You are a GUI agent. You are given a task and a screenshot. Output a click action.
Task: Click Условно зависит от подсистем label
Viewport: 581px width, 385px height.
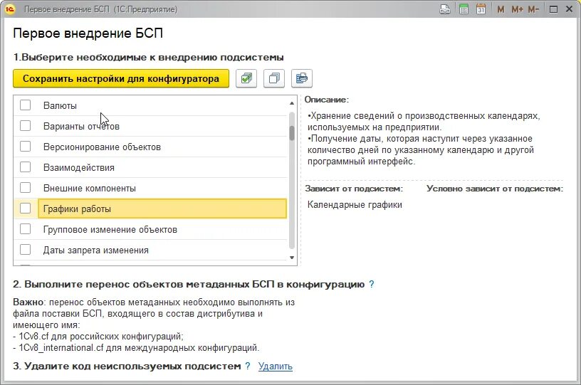[495, 189]
